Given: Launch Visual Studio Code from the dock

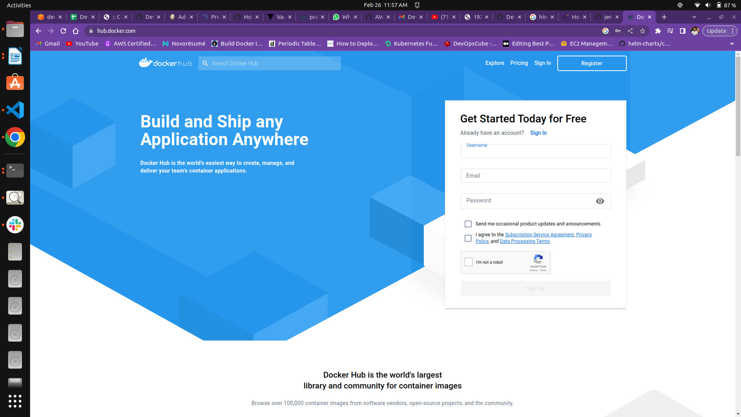Looking at the screenshot, I should pos(15,110).
